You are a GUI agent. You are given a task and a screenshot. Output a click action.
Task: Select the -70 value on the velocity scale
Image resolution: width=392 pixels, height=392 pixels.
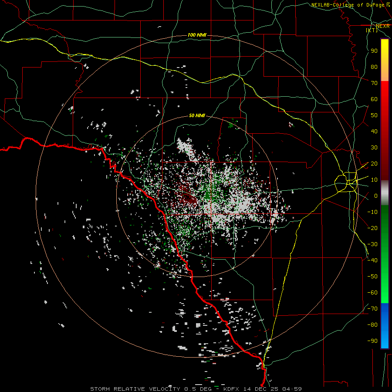pos(372,309)
